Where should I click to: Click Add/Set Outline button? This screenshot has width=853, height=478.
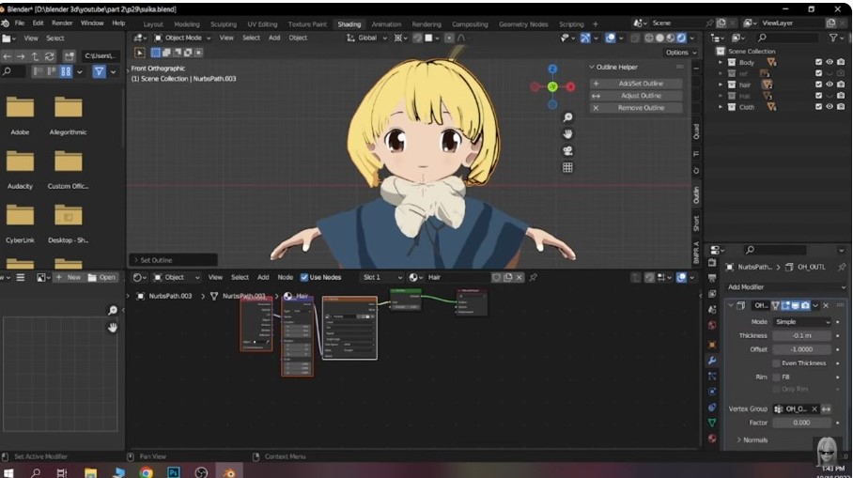[x=635, y=84]
